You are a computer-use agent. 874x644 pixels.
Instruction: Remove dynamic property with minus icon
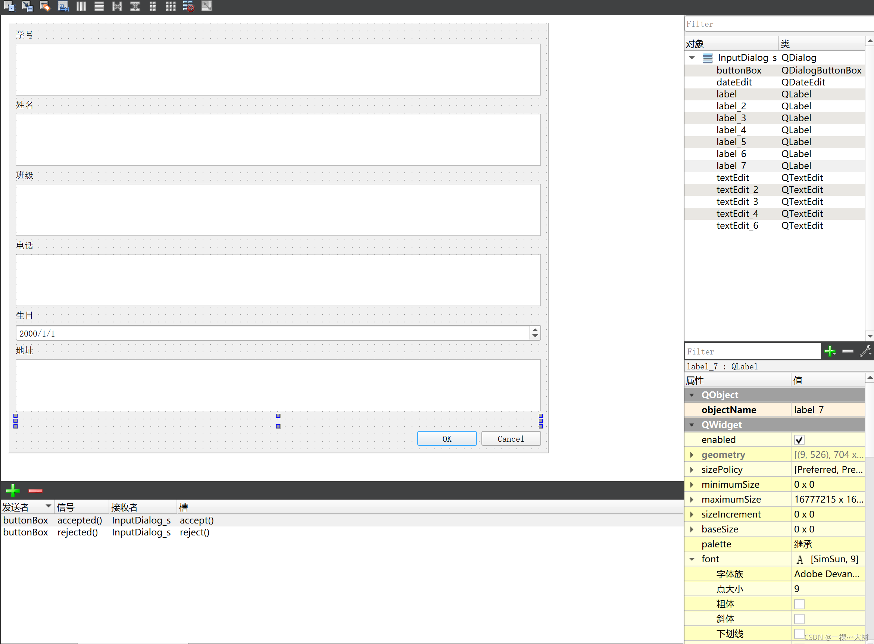(848, 351)
